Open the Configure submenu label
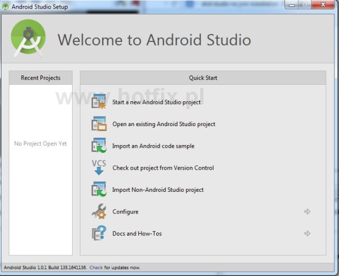339x276 pixels. pyautogui.click(x=126, y=212)
